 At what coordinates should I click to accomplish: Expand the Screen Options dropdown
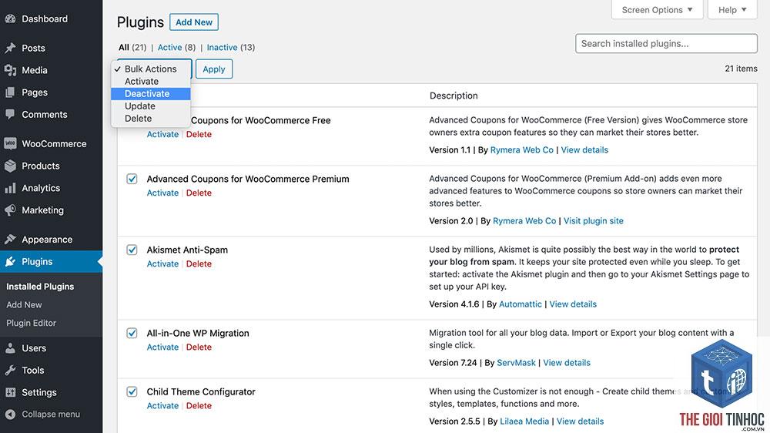point(657,10)
